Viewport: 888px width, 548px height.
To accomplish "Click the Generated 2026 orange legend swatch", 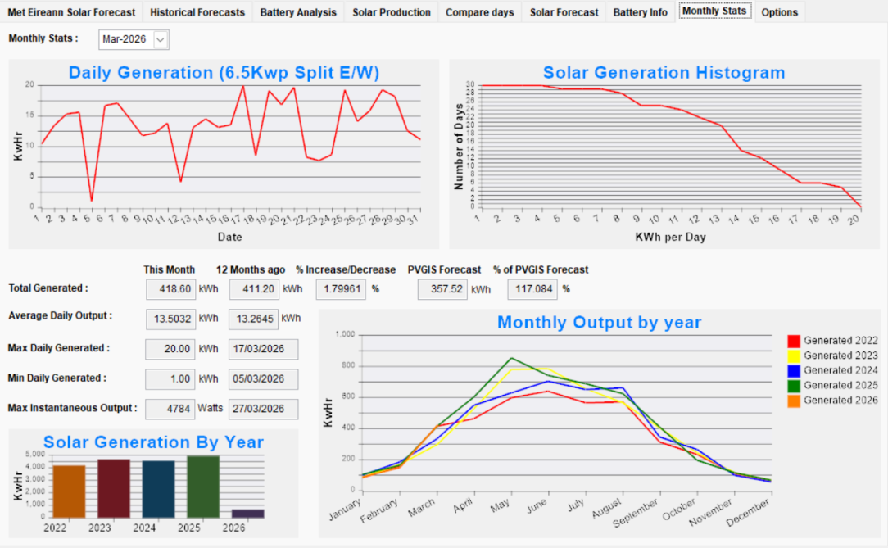I will 794,401.
